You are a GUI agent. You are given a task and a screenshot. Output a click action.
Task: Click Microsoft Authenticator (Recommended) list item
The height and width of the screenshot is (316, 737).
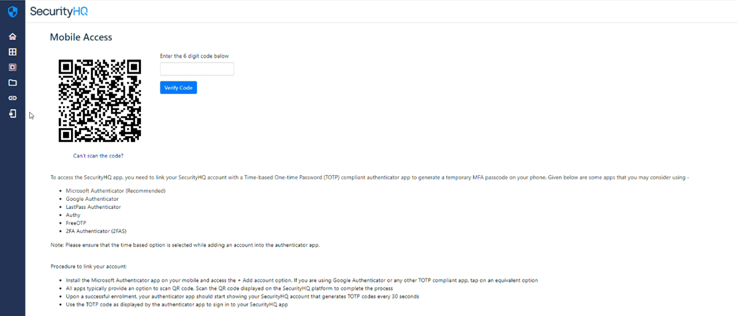(x=115, y=191)
